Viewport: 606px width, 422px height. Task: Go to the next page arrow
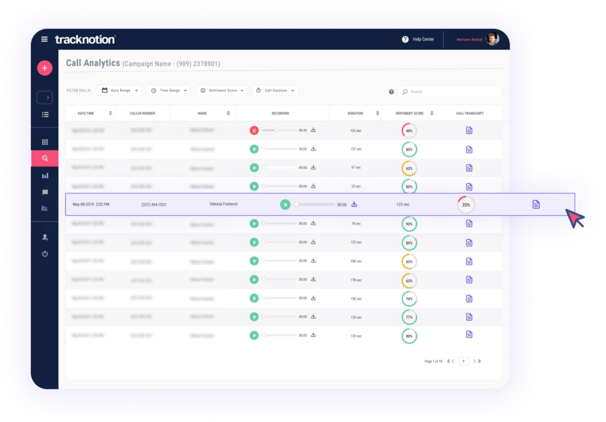(475, 361)
